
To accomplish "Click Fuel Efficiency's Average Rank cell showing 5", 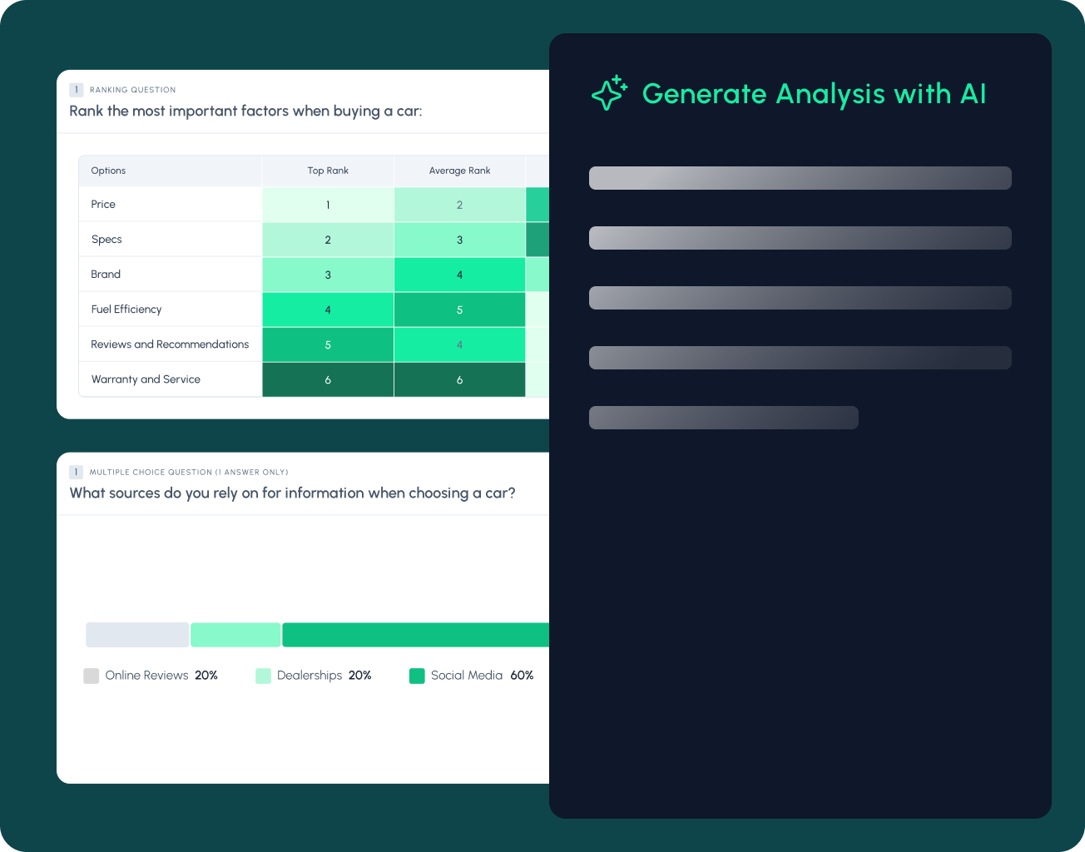I will [x=459, y=310].
